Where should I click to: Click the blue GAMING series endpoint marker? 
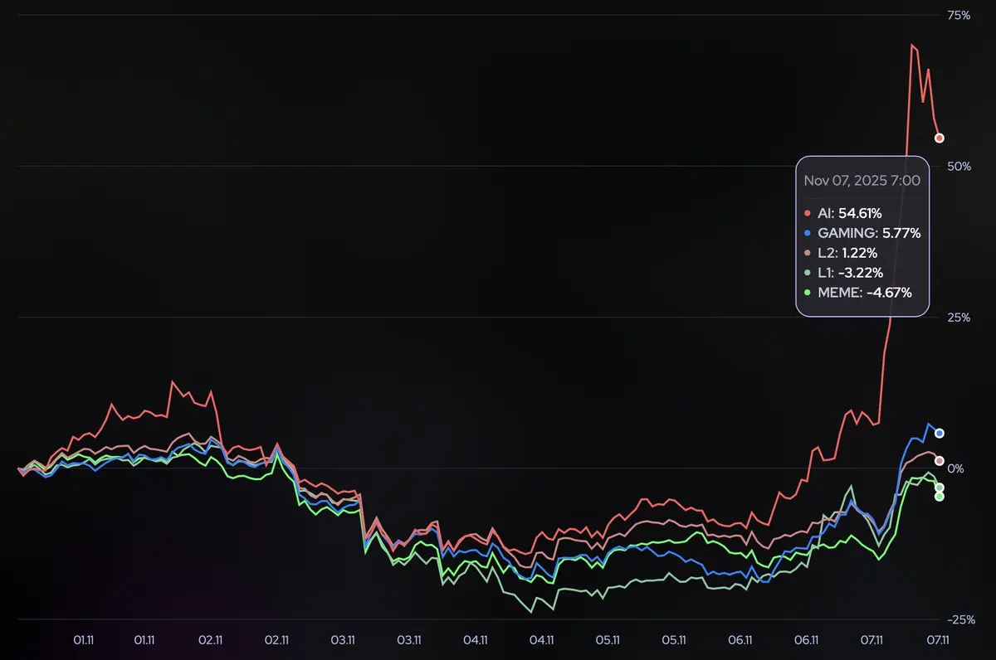pyautogui.click(x=940, y=434)
